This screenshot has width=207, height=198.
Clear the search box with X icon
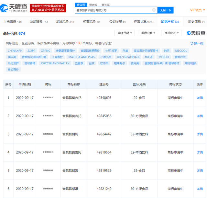(154, 10)
